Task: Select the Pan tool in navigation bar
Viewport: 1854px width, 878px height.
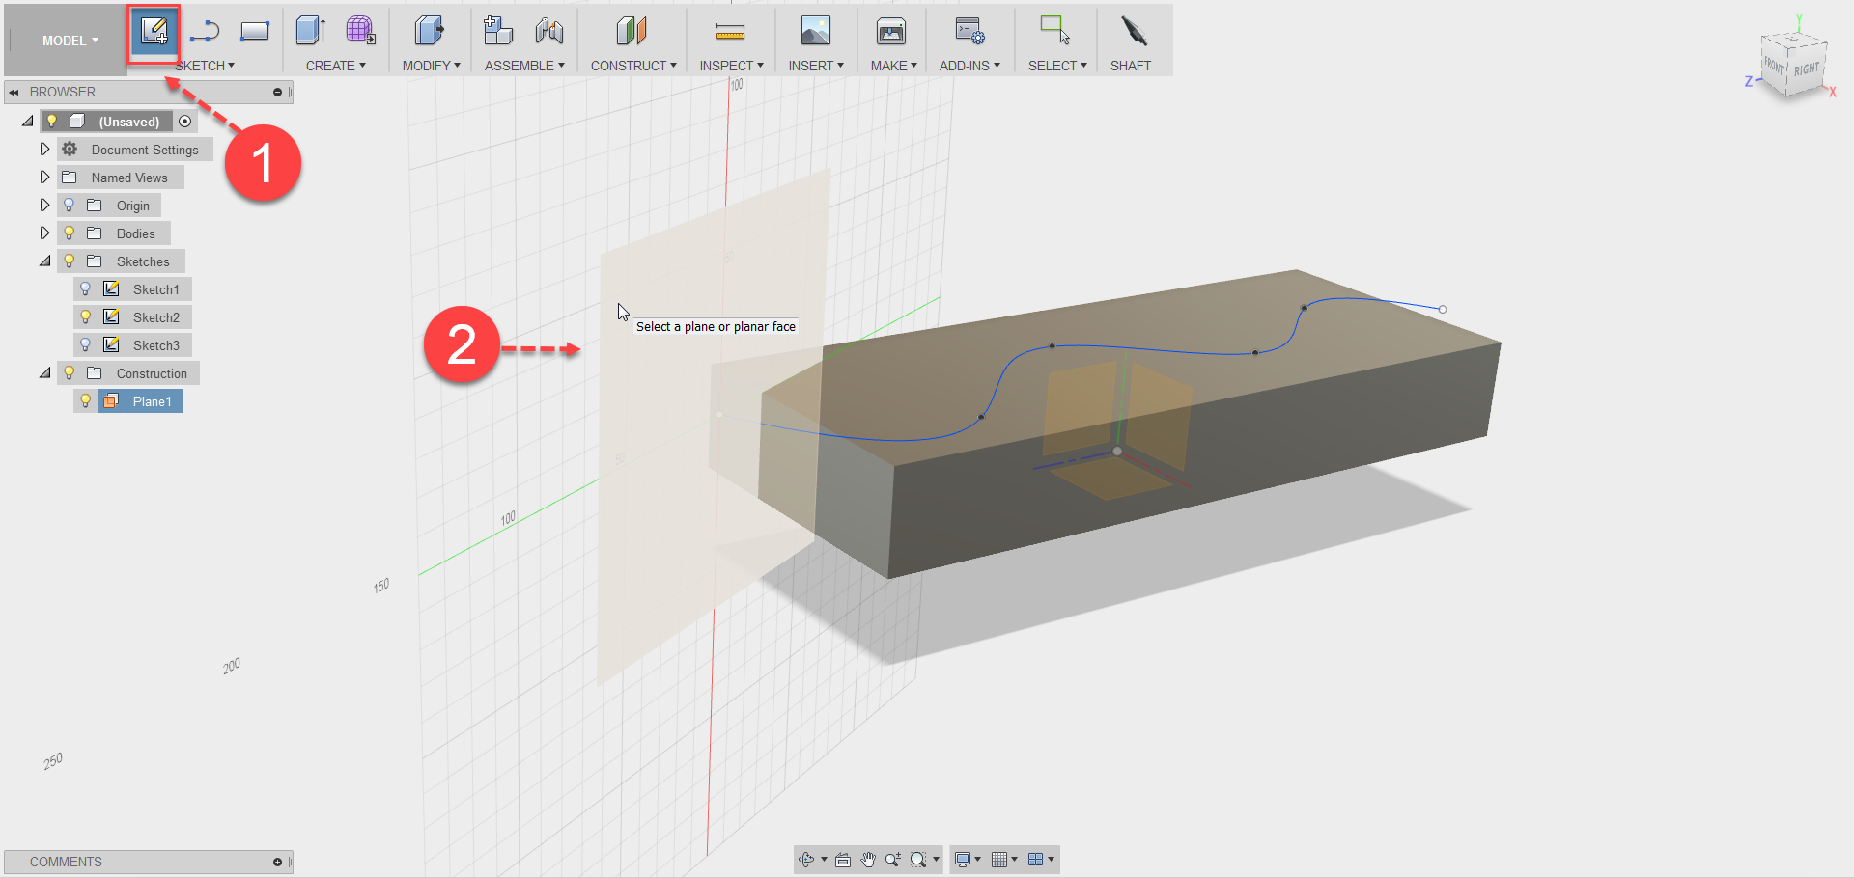Action: (867, 859)
